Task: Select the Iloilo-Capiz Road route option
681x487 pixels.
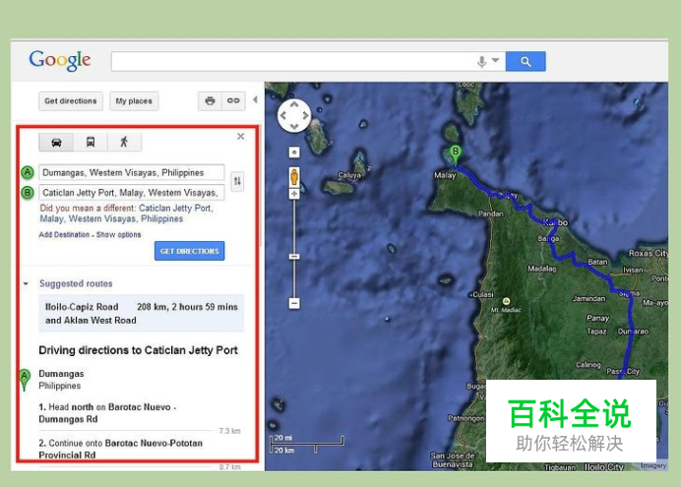Action: tap(141, 314)
